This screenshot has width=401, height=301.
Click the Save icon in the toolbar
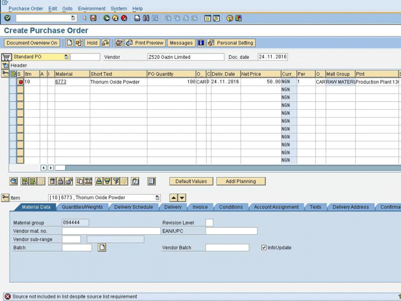(x=93, y=18)
